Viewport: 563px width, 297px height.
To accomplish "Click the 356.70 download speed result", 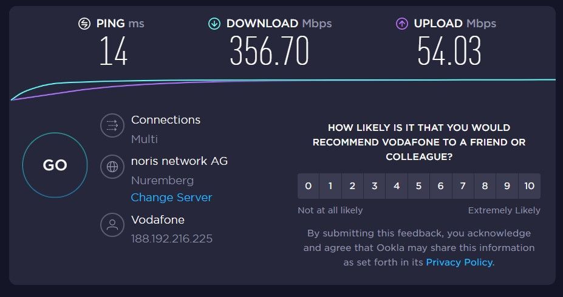I will click(270, 52).
